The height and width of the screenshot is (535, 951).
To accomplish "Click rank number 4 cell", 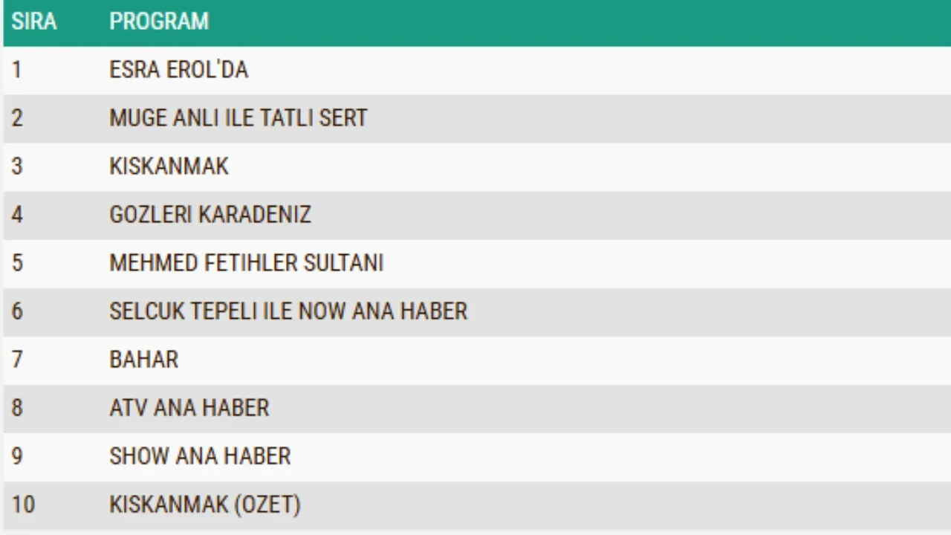I will pyautogui.click(x=17, y=215).
